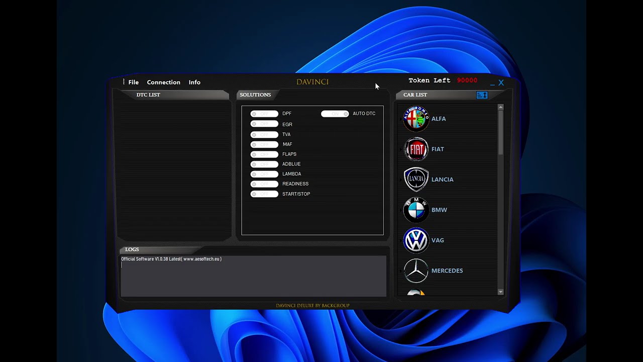Screen dimensions: 643x362
Task: Switch on the FLAPS toggle
Action: (x=264, y=154)
